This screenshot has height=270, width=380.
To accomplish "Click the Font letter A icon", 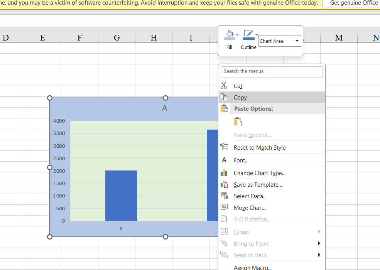I will click(x=224, y=160).
